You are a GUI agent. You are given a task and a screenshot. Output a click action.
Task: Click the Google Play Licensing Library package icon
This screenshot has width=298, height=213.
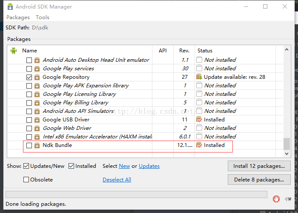point(37,94)
